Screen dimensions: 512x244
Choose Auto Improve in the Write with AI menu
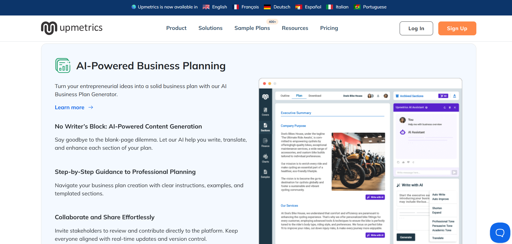(x=440, y=199)
